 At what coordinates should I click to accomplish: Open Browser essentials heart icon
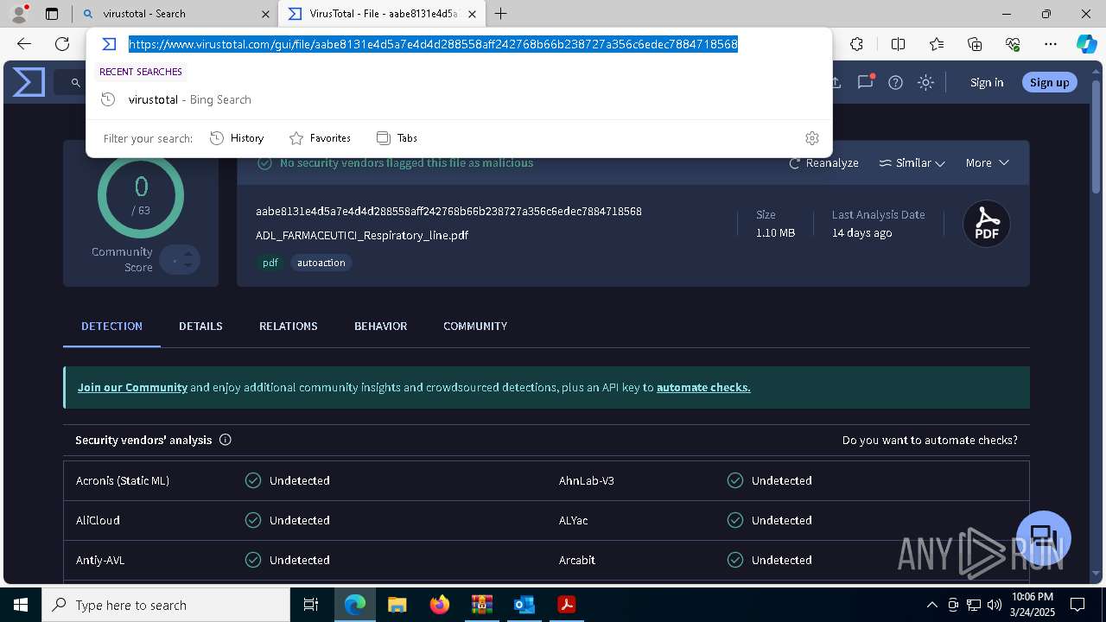tap(1013, 44)
